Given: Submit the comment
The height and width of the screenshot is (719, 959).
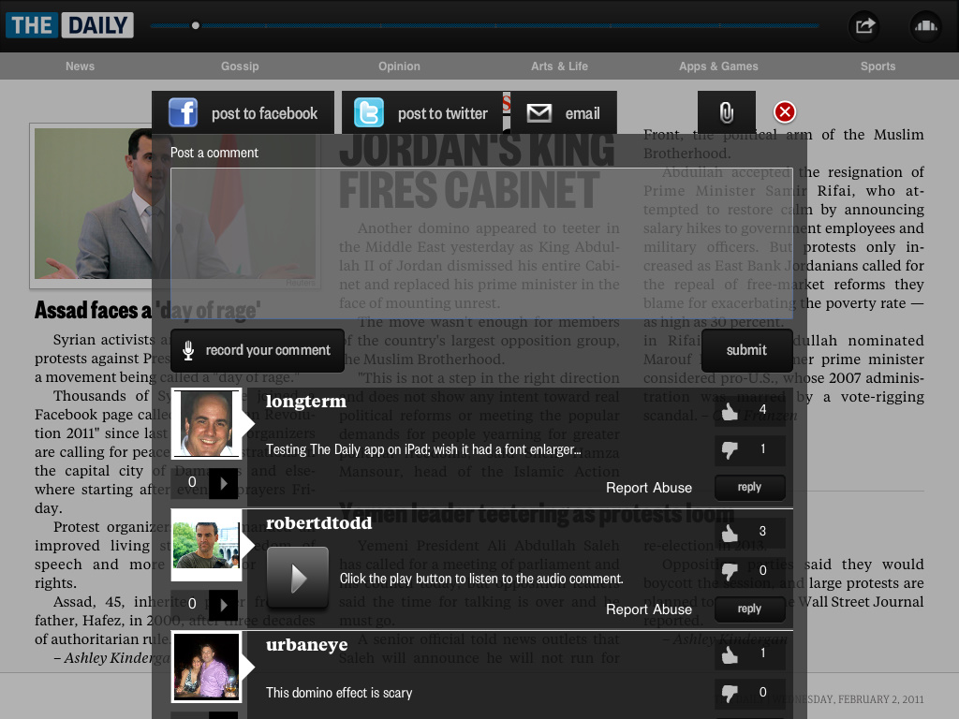Looking at the screenshot, I should point(746,350).
